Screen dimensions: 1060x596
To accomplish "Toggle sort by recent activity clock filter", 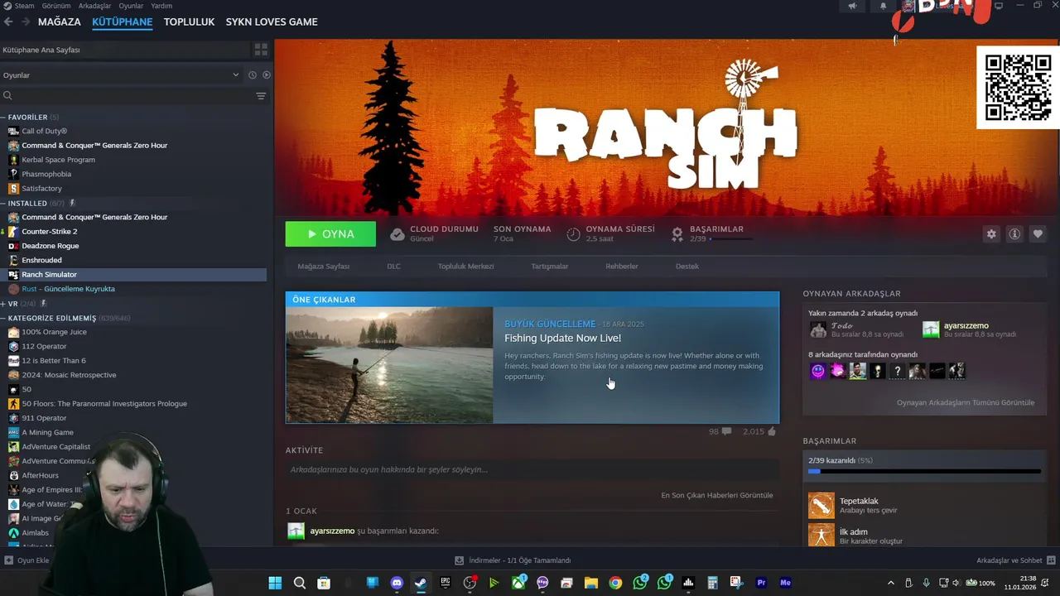I will point(253,75).
